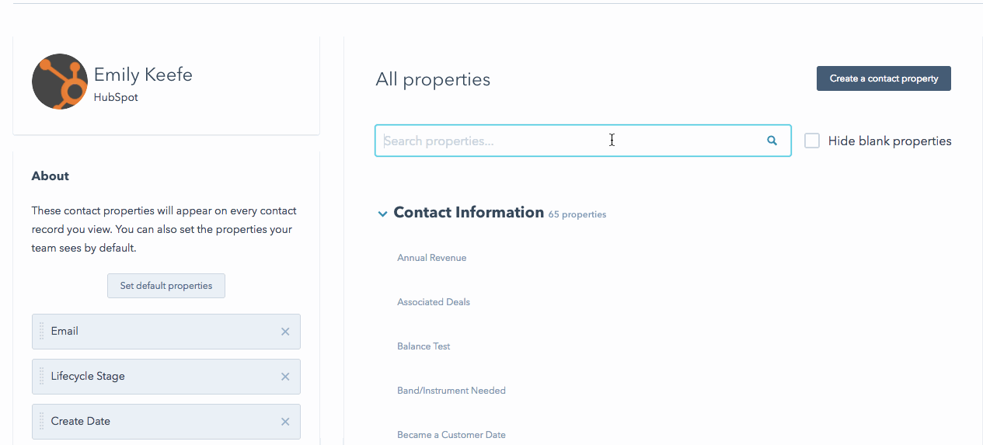Select the Annual Revenue property
The image size is (983, 445).
click(432, 258)
